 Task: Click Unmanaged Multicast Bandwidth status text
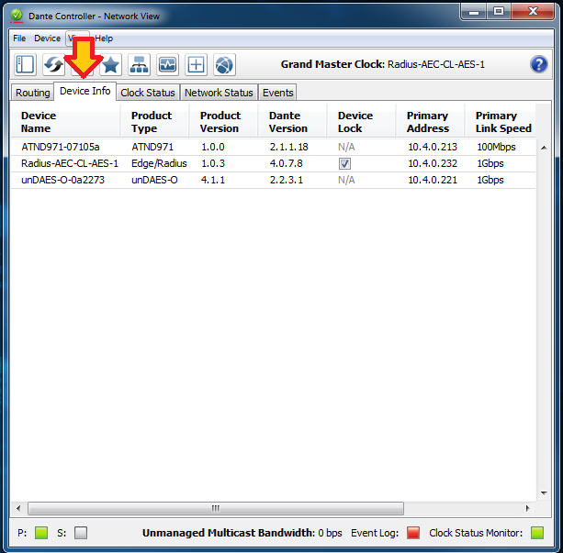(x=242, y=533)
